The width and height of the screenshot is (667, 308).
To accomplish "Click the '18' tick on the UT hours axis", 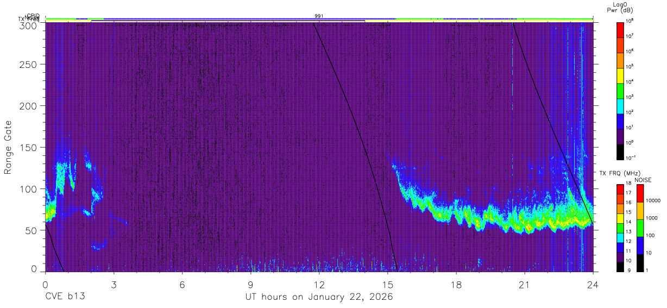I will coord(456,284).
